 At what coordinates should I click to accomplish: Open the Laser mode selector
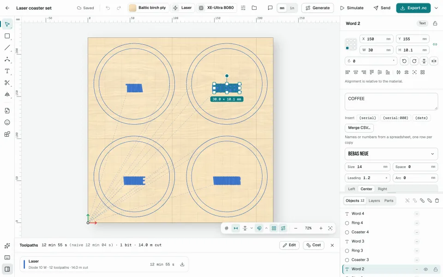183,8
